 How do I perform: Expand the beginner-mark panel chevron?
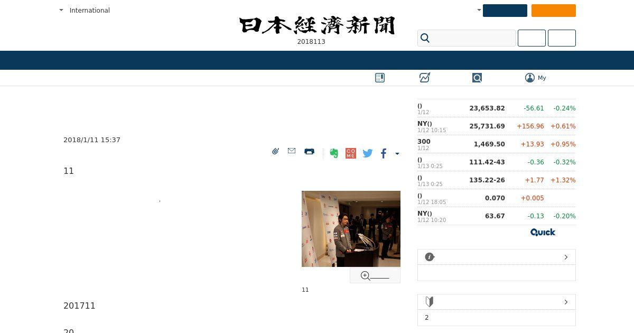tap(566, 302)
